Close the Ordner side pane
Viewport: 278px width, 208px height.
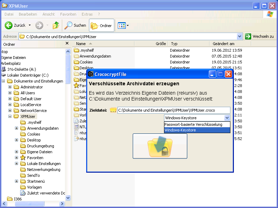pyautogui.click(x=67, y=43)
